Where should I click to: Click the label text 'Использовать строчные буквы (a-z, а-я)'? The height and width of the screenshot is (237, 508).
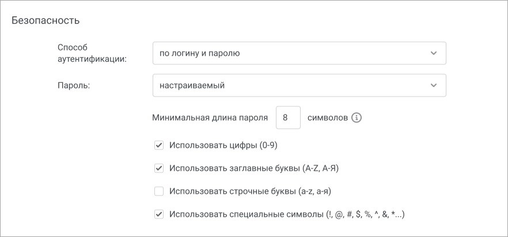[250, 192]
